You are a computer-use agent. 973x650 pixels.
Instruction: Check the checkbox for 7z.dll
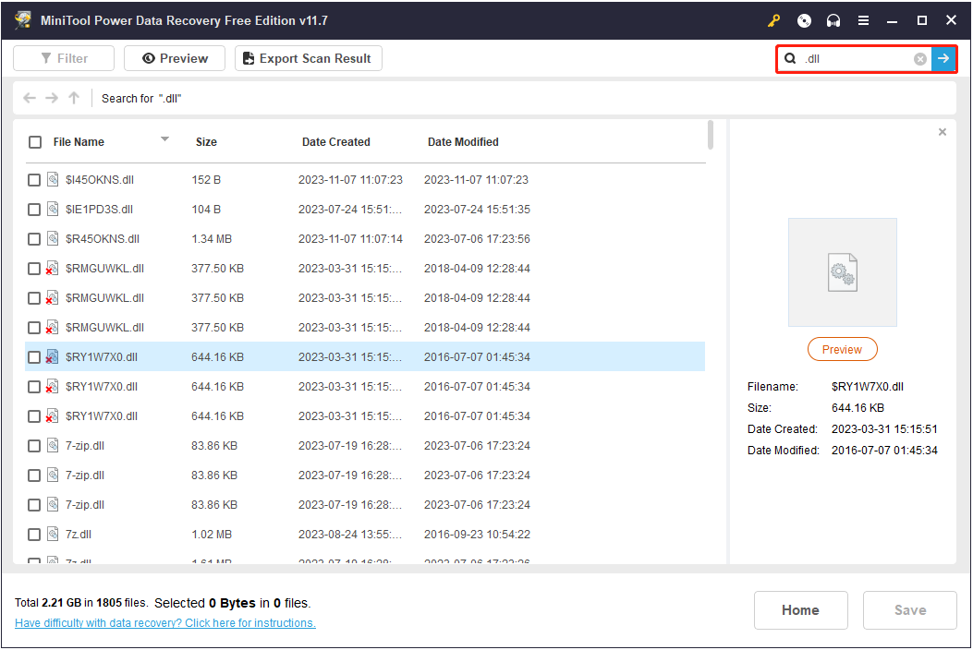point(34,534)
